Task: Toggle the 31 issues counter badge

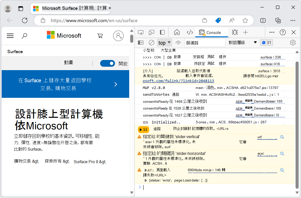Action: tap(266, 43)
